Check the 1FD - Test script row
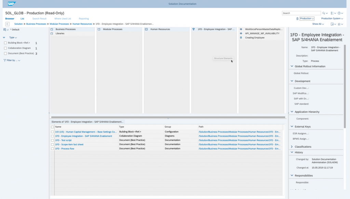 52,140
